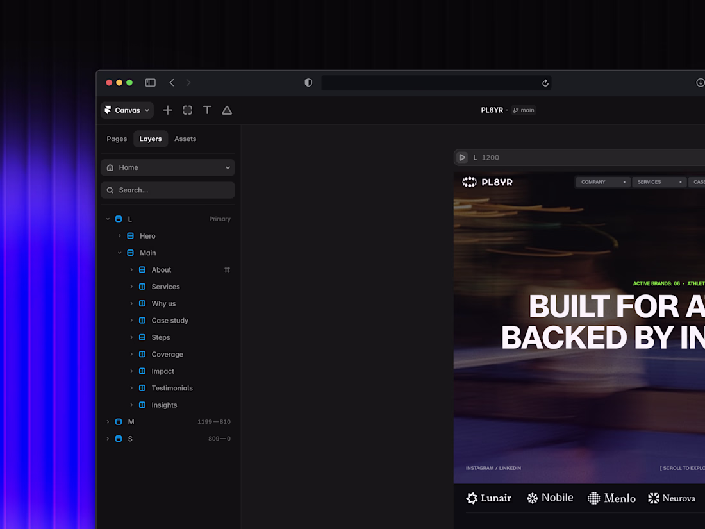
Task: Select the Text tool
Action: 207,110
